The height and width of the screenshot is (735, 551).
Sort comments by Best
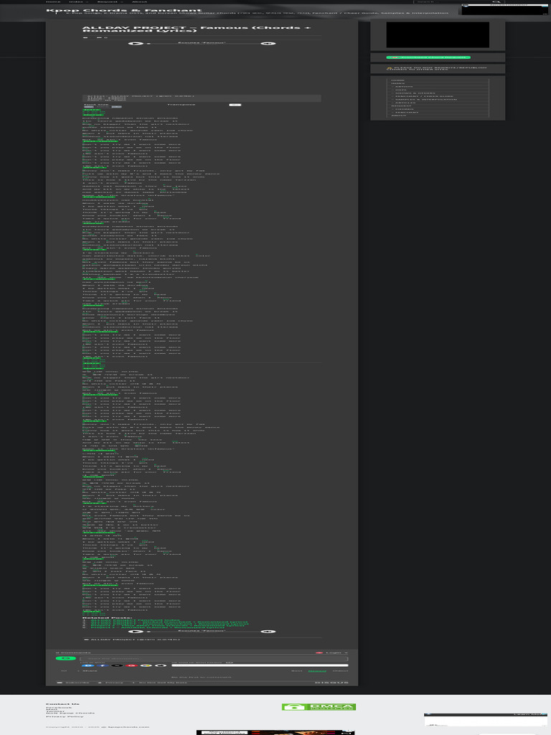[x=297, y=671]
